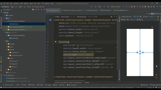Open the default margins dropdown
This screenshot has height=90, width=161.
tap(128, 19)
